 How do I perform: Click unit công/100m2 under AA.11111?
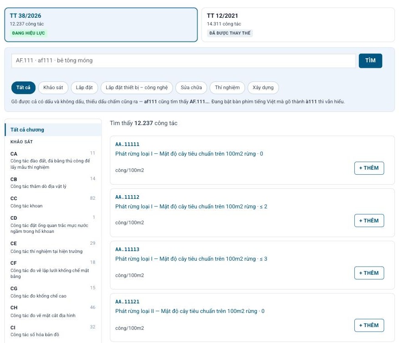129,170
